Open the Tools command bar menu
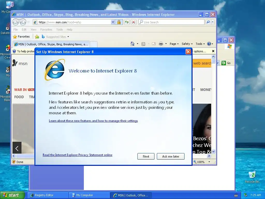 (200, 44)
